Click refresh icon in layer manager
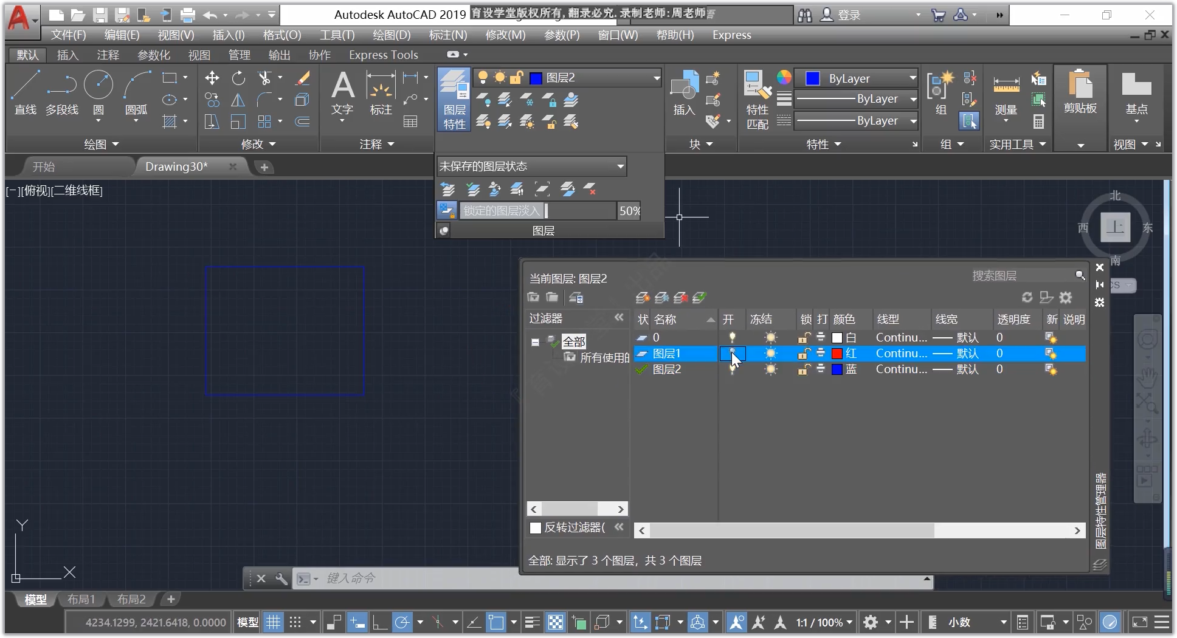The height and width of the screenshot is (638, 1177). point(1027,297)
